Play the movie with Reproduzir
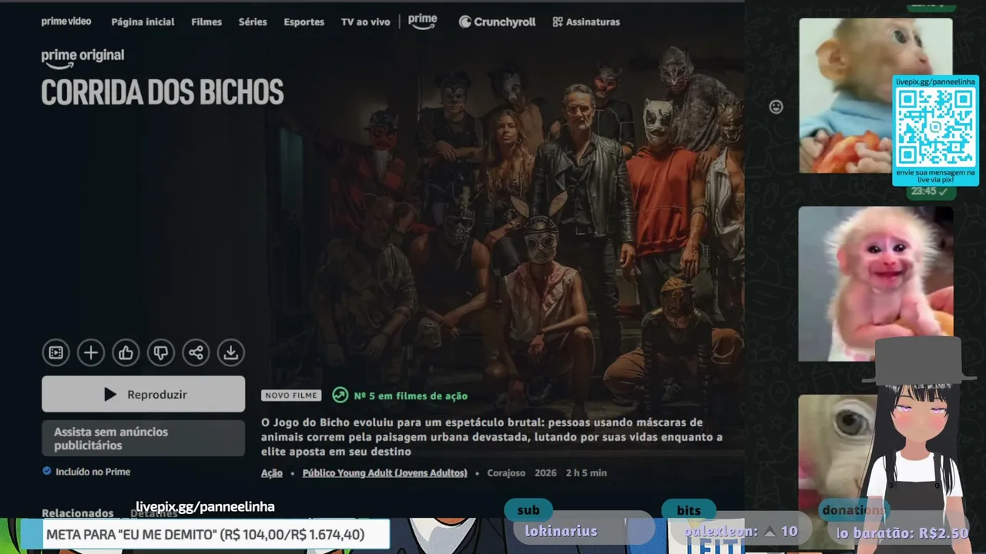Viewport: 986px width, 554px height. [143, 394]
